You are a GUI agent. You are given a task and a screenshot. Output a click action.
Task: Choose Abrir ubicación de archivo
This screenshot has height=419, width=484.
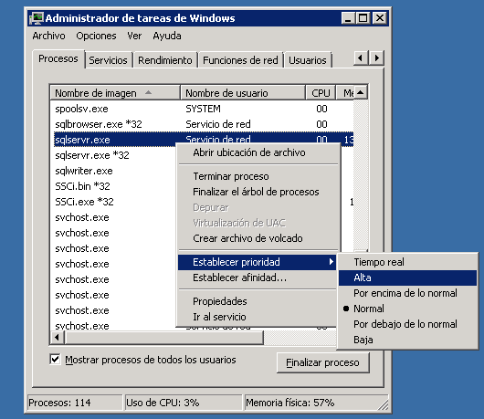pos(258,152)
